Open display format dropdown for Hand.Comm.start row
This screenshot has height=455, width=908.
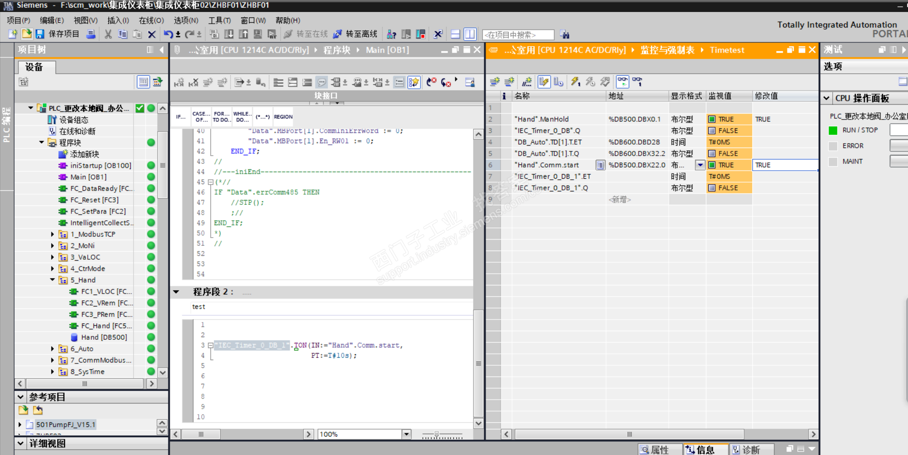[700, 165]
